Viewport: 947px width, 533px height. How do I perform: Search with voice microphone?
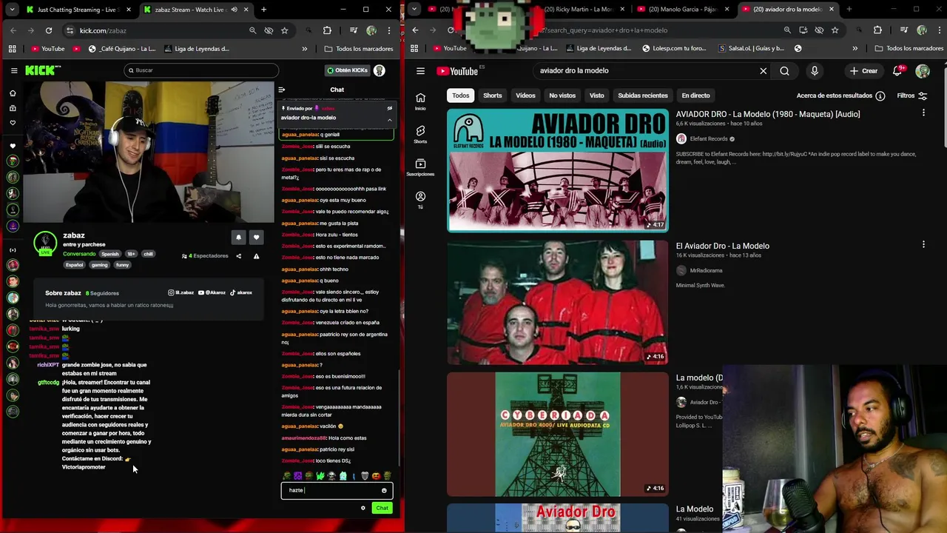815,71
